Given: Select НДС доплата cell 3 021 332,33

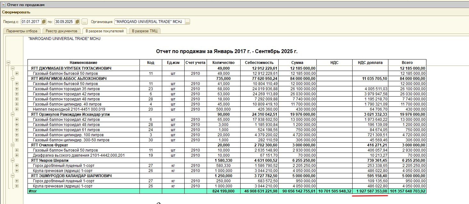Looking at the screenshot, I should [x=370, y=114].
